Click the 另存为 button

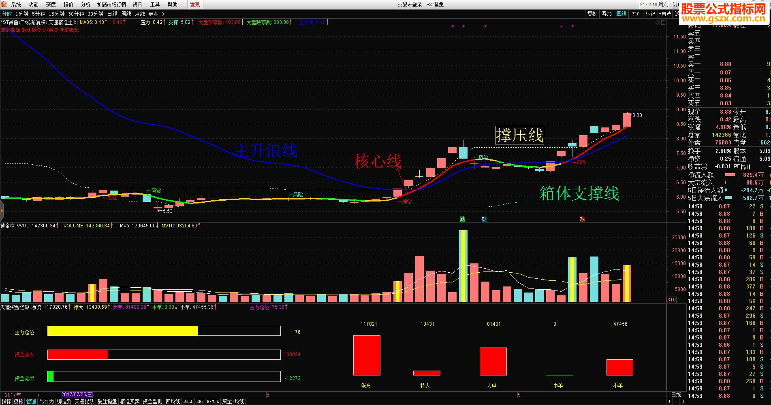tap(46, 401)
